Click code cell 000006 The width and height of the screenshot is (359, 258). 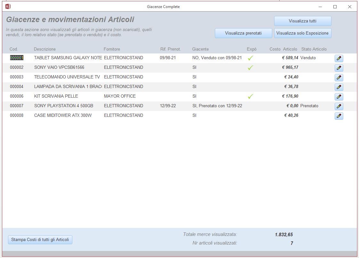(16, 96)
